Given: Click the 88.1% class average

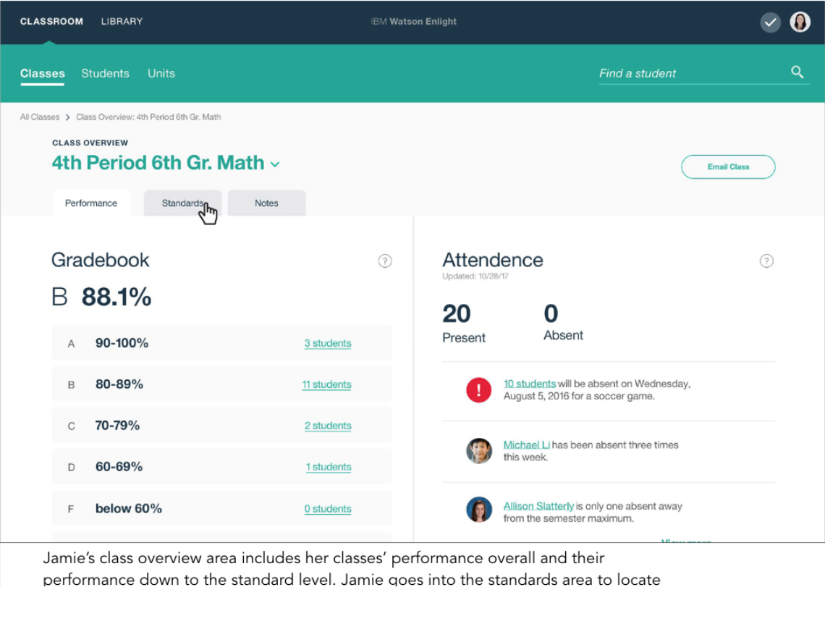Looking at the screenshot, I should point(117,297).
